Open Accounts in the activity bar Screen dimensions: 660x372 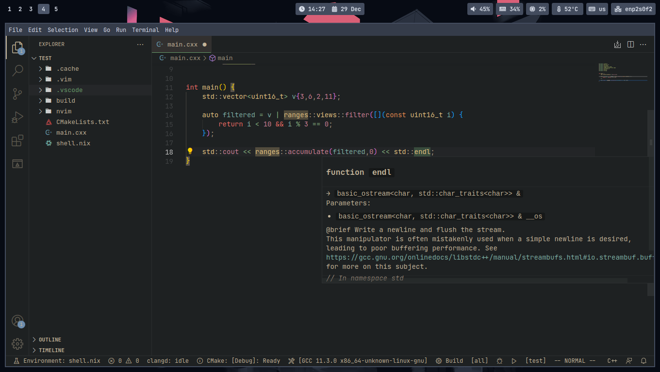click(x=17, y=321)
